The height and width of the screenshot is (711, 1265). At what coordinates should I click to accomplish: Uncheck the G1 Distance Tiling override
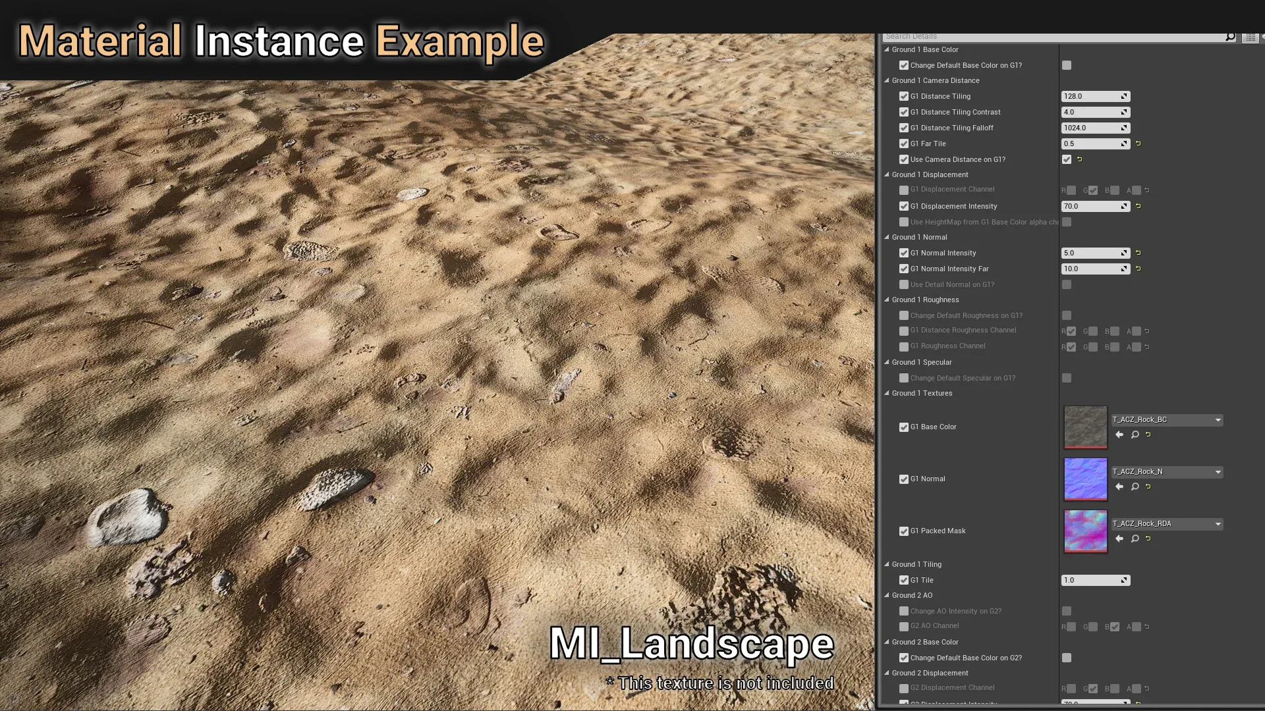coord(904,96)
